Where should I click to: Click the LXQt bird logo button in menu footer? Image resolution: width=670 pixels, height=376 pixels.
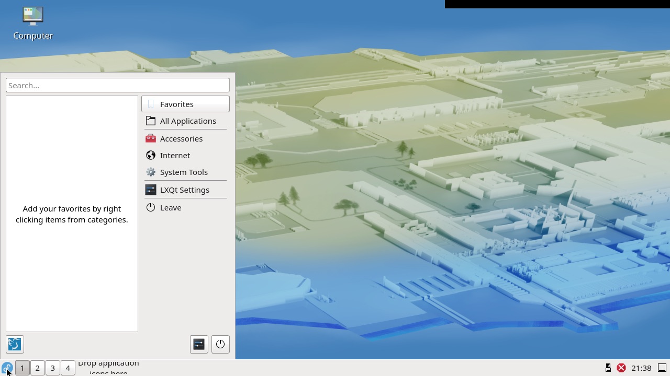pyautogui.click(x=15, y=344)
